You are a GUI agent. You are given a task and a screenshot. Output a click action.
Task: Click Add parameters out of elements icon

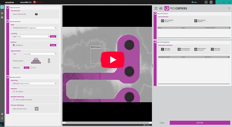179,49
